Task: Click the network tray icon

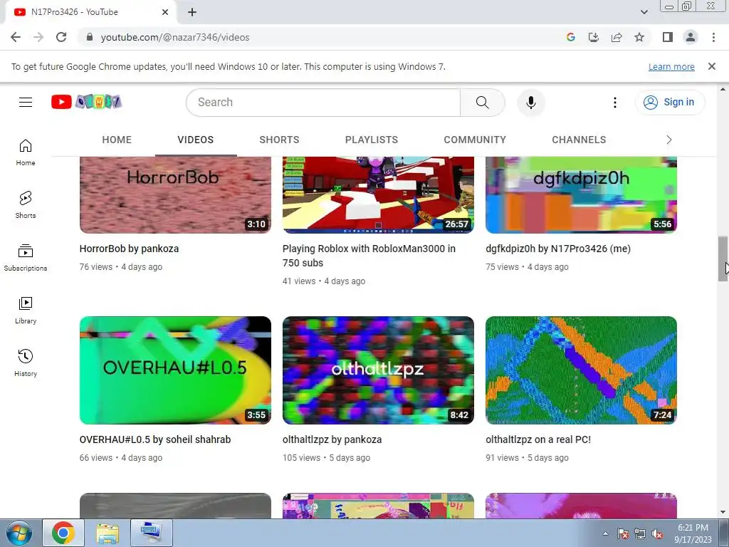Action: point(640,533)
